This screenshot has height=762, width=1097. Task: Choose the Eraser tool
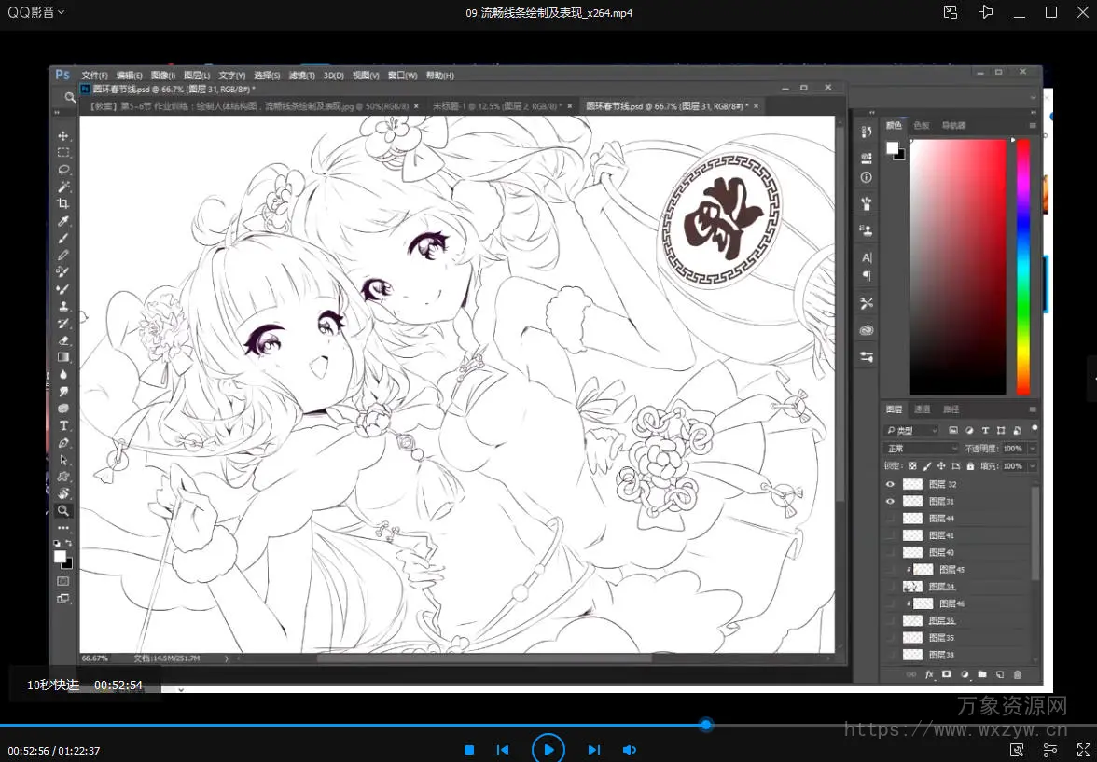pos(63,340)
